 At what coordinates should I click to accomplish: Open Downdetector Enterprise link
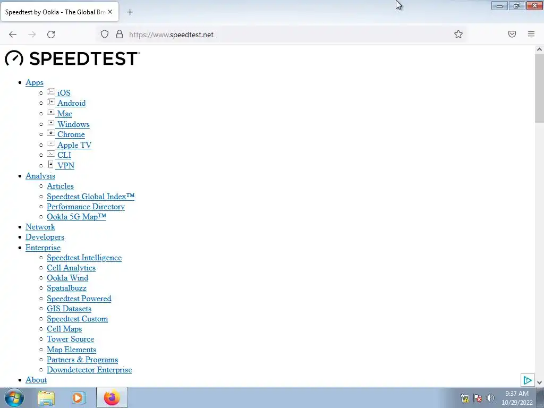pyautogui.click(x=89, y=370)
